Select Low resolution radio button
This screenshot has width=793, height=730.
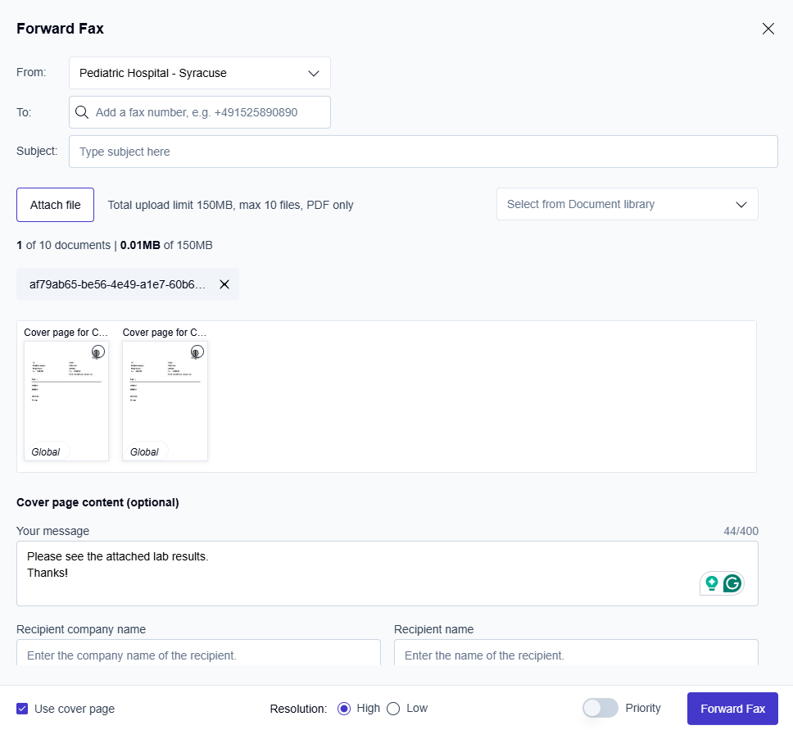click(393, 709)
